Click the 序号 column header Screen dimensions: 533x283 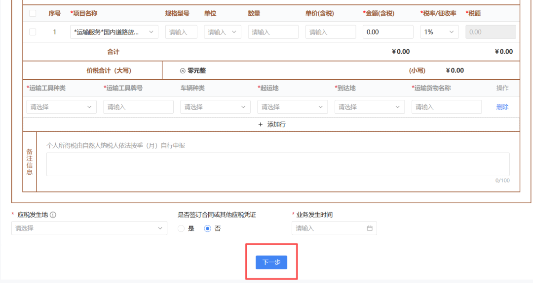pyautogui.click(x=54, y=14)
